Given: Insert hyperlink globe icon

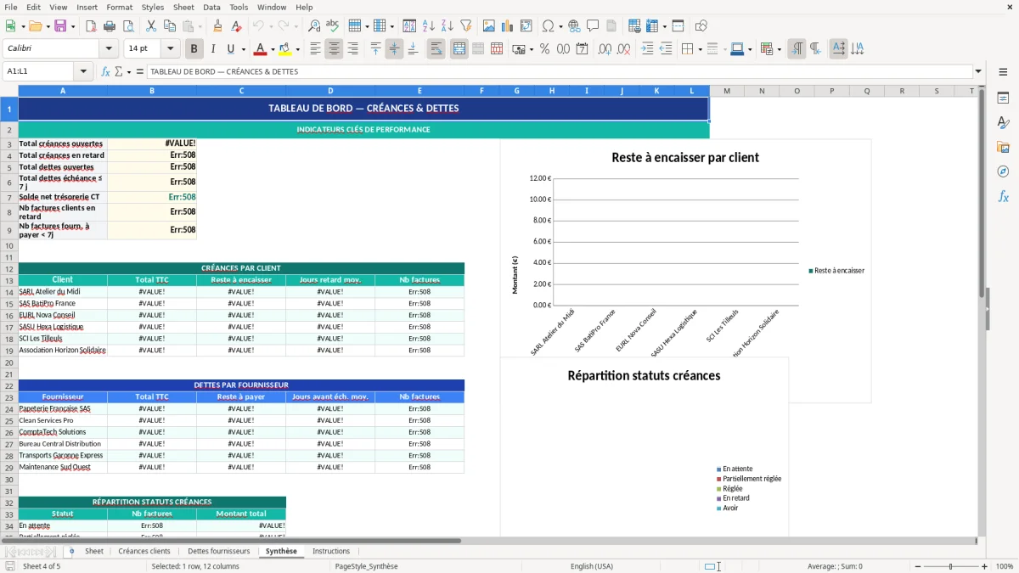Looking at the screenshot, I should coord(574,26).
